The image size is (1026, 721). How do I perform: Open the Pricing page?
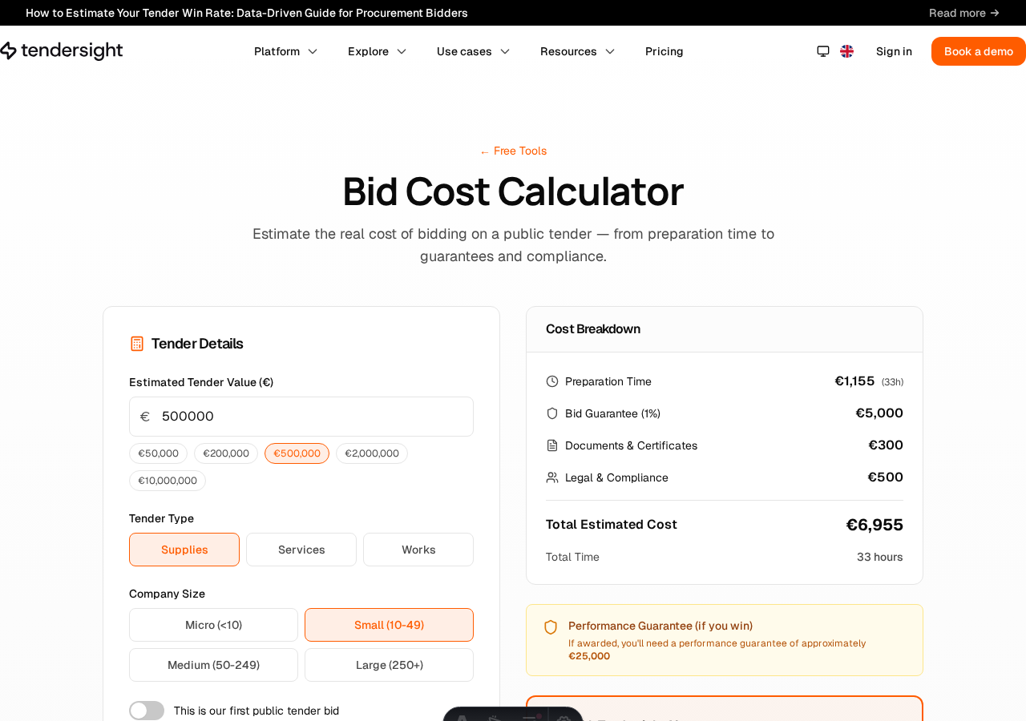(664, 51)
